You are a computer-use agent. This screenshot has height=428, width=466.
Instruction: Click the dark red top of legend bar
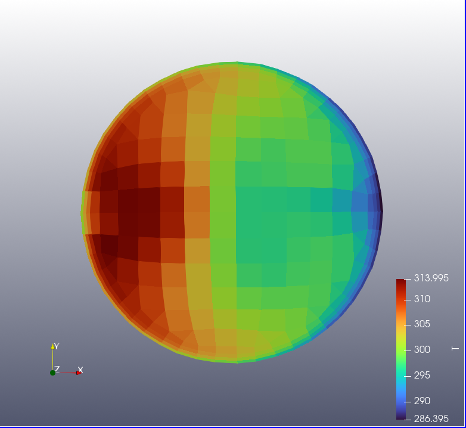click(400, 283)
